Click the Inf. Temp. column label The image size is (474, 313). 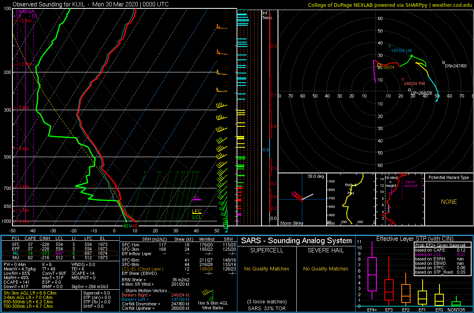pos(267,15)
